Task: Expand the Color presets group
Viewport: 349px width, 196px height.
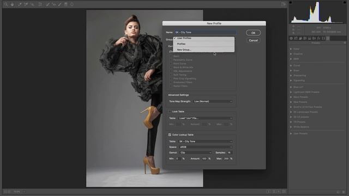Action: click(x=291, y=49)
